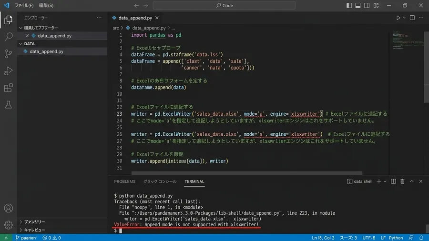
Task: Click the editor minimap preview
Action: (407, 40)
